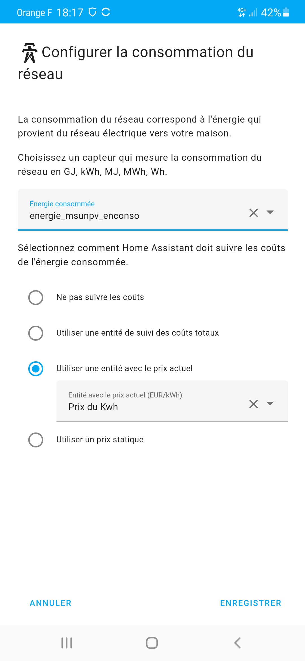
Task: Tap the Android home navigation icon
Action: 152,643
